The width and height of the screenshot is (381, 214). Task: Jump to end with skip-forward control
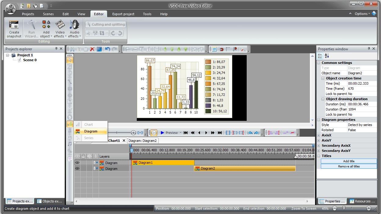[x=220, y=133]
